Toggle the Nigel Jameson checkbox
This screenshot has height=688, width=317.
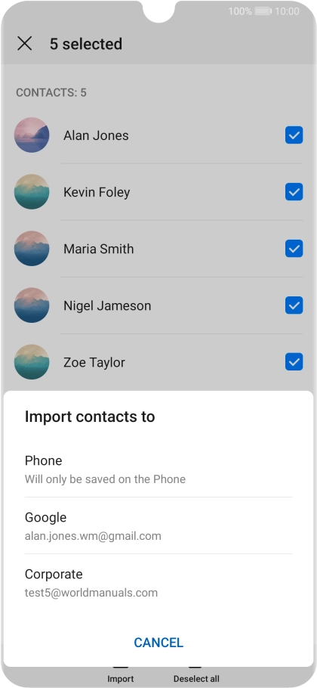click(x=294, y=305)
